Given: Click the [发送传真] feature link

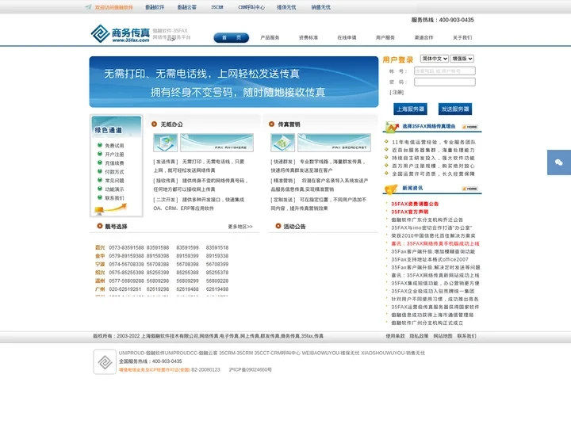Looking at the screenshot, I should [166, 162].
